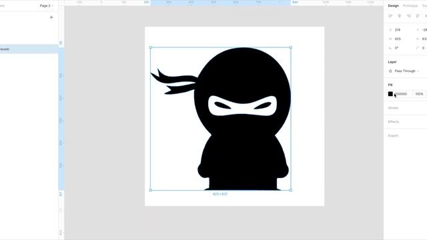Select the highlighted layer in layers panel

(x=29, y=49)
